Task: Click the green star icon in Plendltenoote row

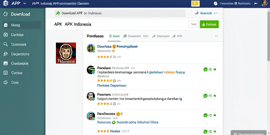Action: click(x=215, y=115)
